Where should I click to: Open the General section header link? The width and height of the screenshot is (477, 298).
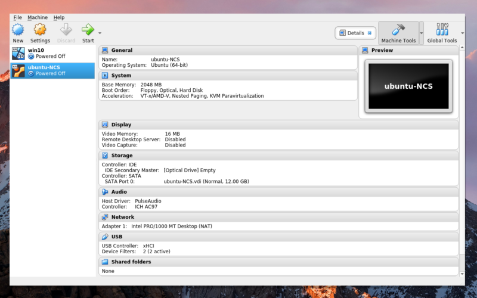pyautogui.click(x=122, y=50)
